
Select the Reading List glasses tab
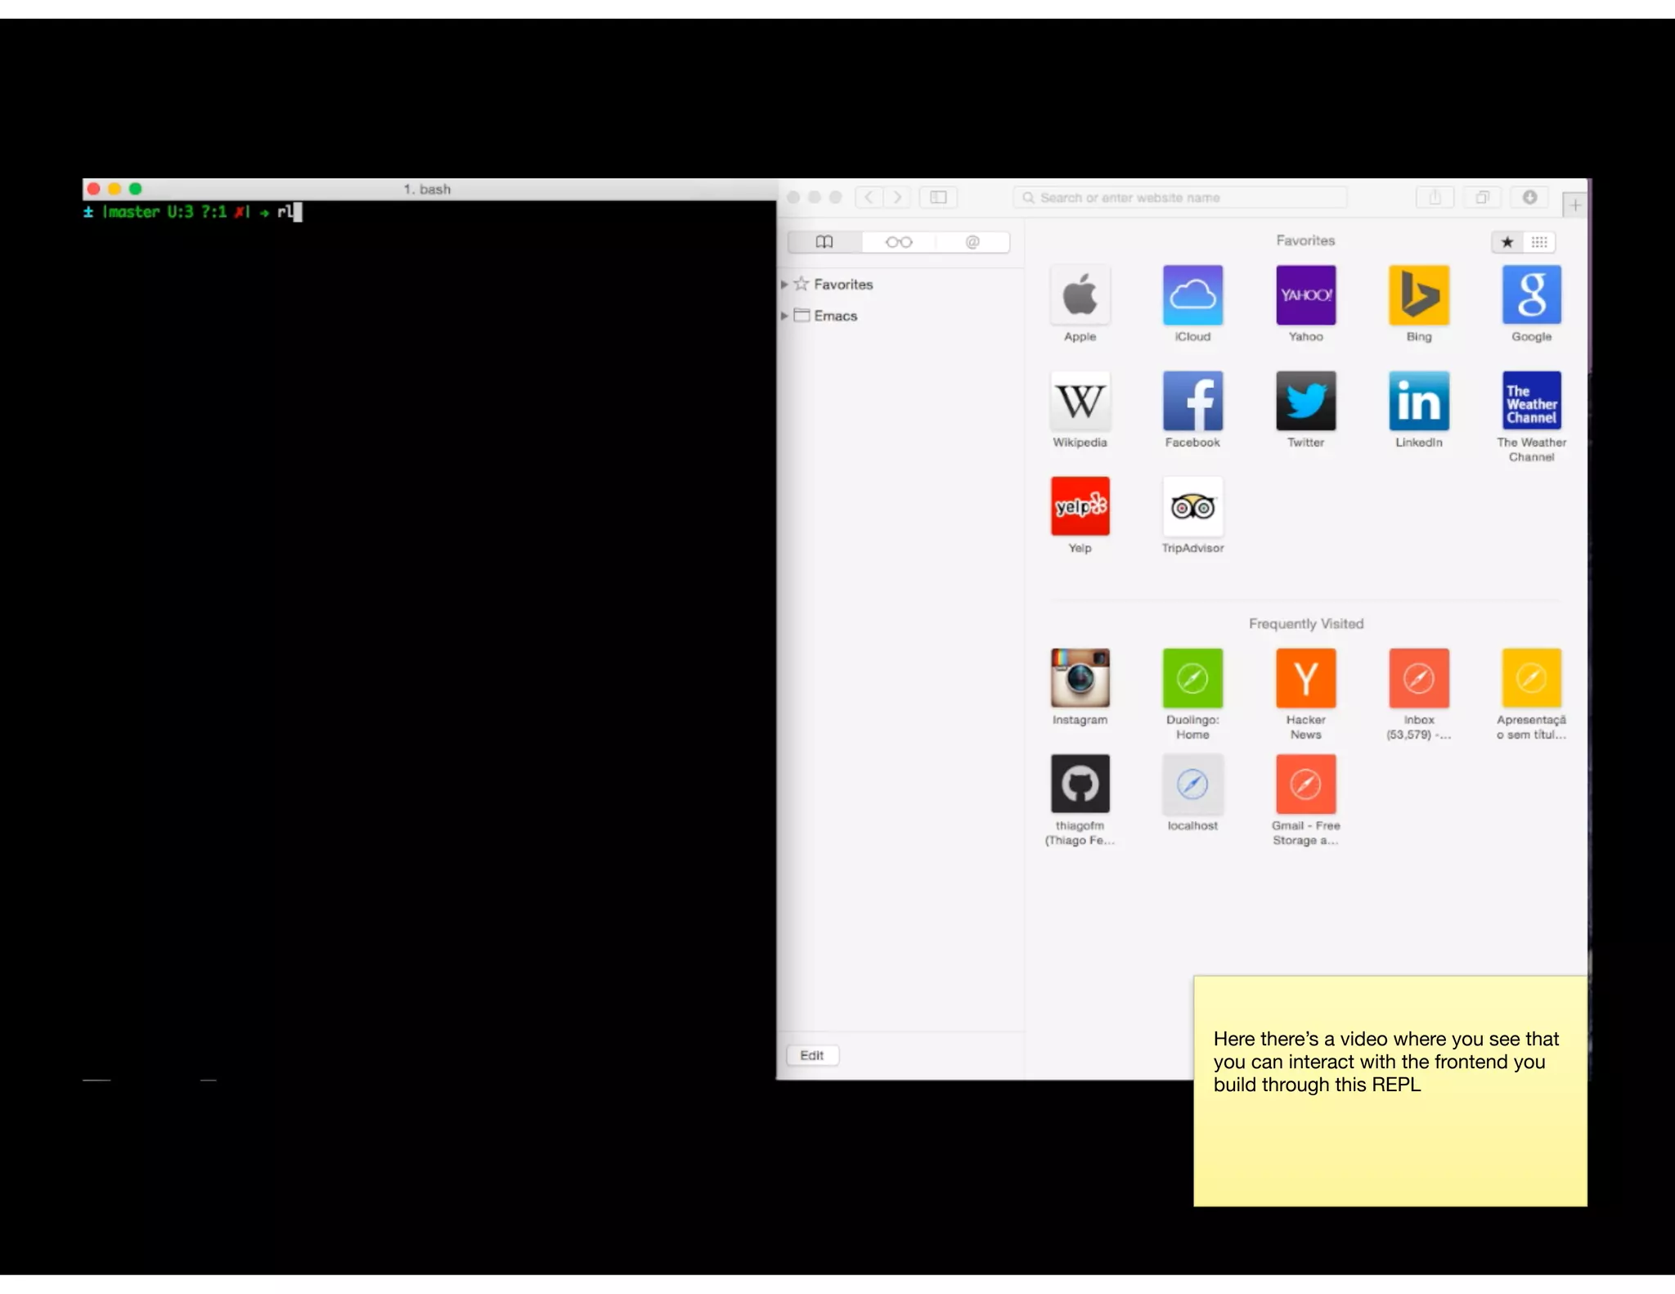(x=898, y=242)
